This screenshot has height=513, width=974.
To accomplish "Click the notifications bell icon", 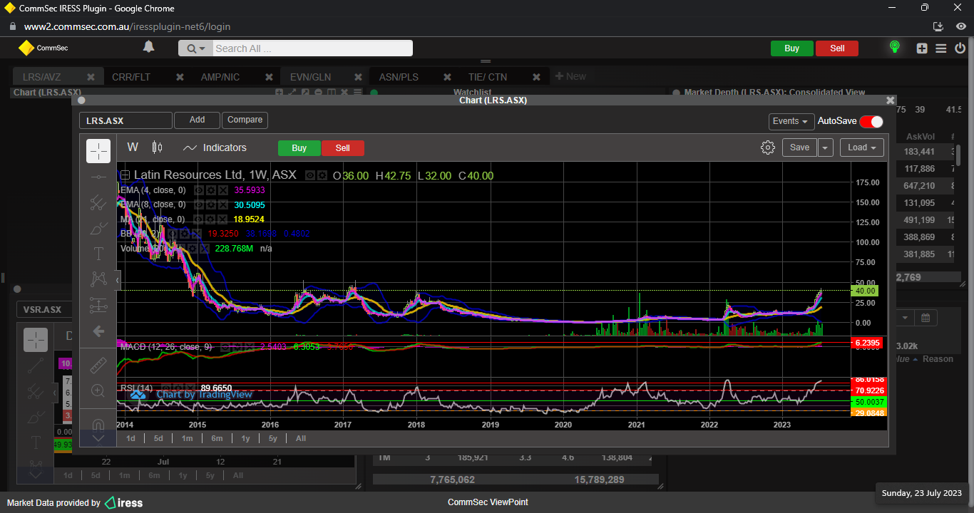I will (148, 47).
